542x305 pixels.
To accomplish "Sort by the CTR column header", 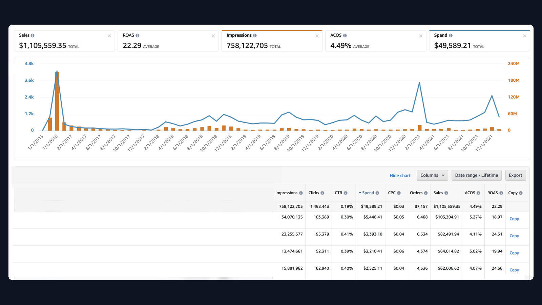I will pos(338,193).
